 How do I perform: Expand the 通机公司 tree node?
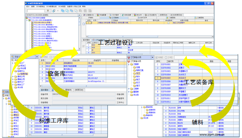click(x=13, y=77)
